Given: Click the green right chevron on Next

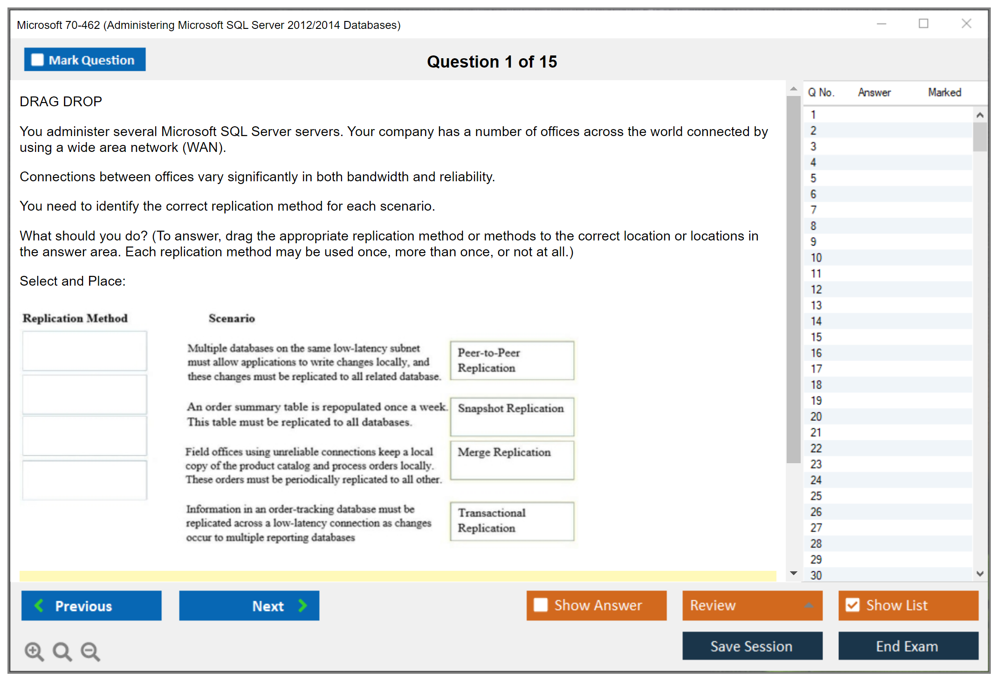Looking at the screenshot, I should click(302, 605).
